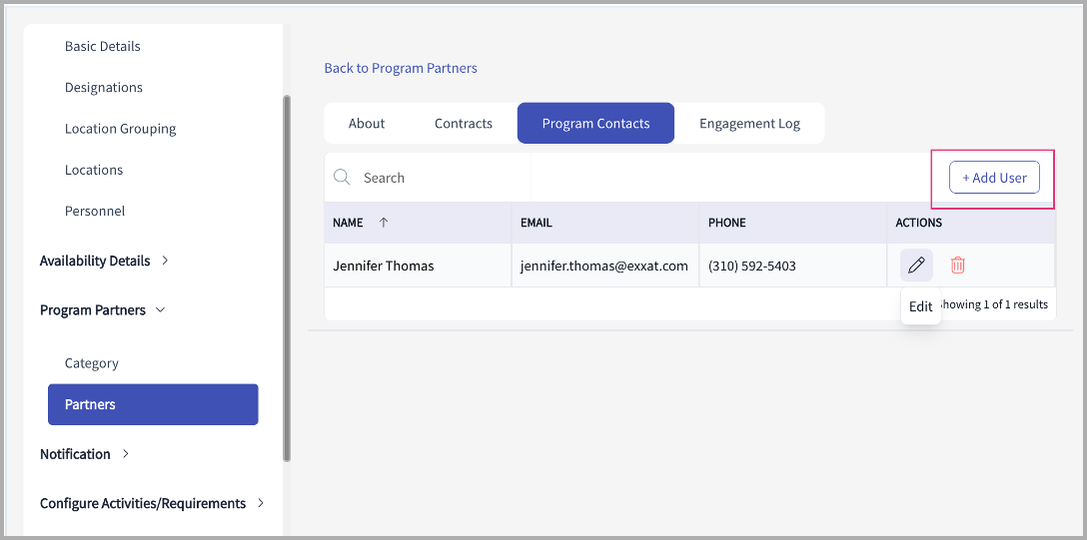The height and width of the screenshot is (541, 1087).
Task: Select the Program Contacts tab
Action: [595, 124]
